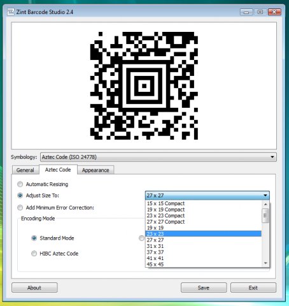The image size is (289, 306).
Task: Pick 27 x 27 Compact from list
Action: coord(204,222)
